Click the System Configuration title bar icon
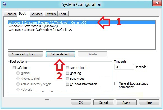The image size is (163, 110). 4,4
